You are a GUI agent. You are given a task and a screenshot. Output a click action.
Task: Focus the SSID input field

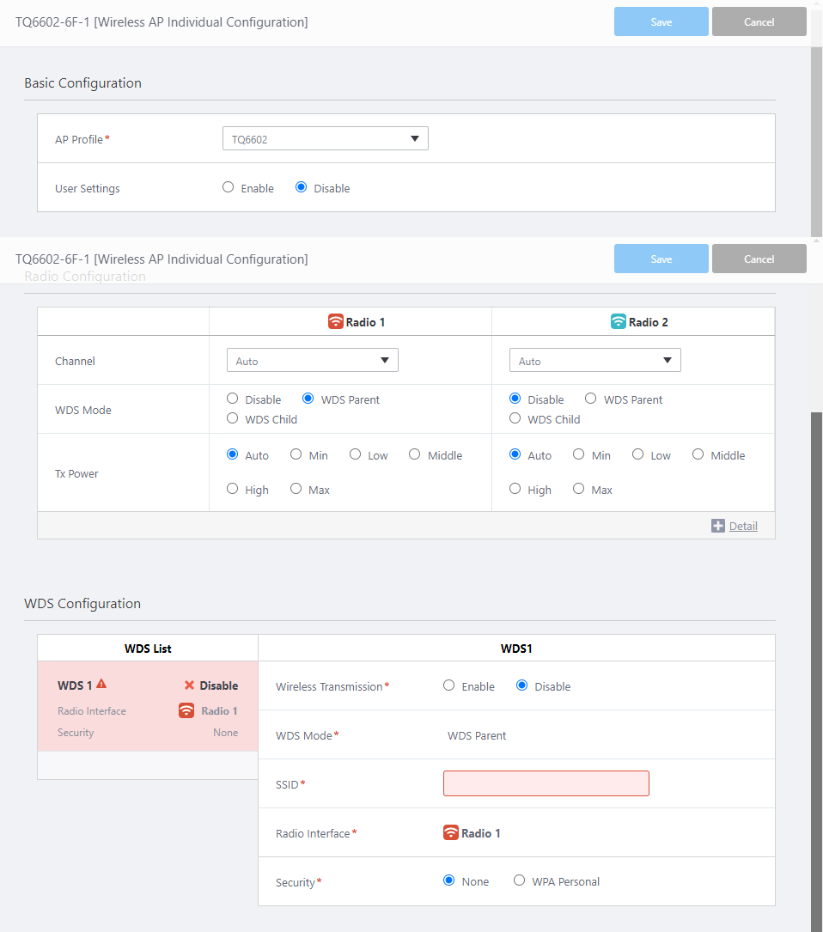546,783
